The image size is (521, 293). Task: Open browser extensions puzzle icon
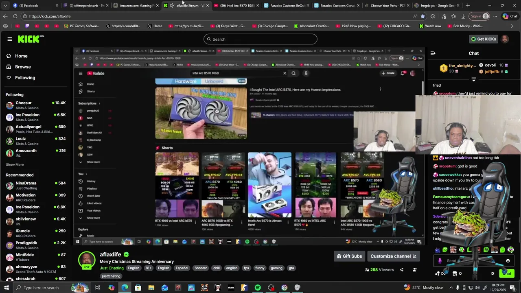coord(433,16)
